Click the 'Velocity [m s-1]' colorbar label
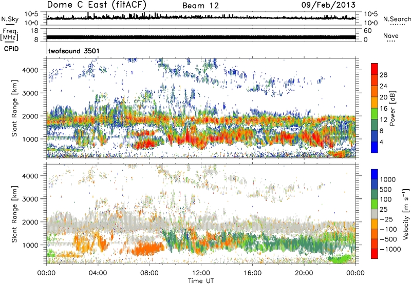Screen dimensions: 411x284 pyautogui.click(x=406, y=214)
